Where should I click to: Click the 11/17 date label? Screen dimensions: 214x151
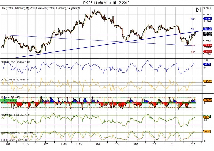pos(7,144)
